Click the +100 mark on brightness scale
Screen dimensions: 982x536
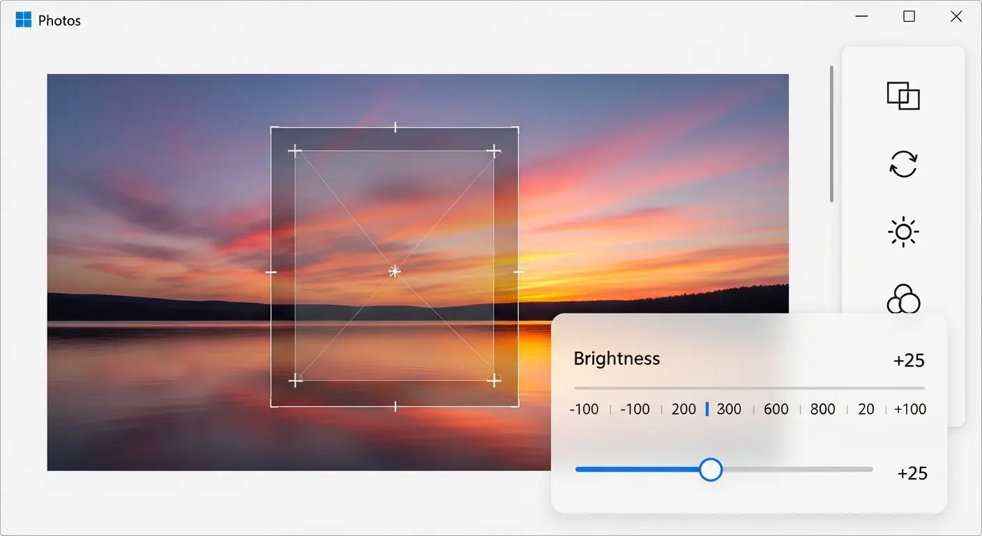tap(910, 410)
